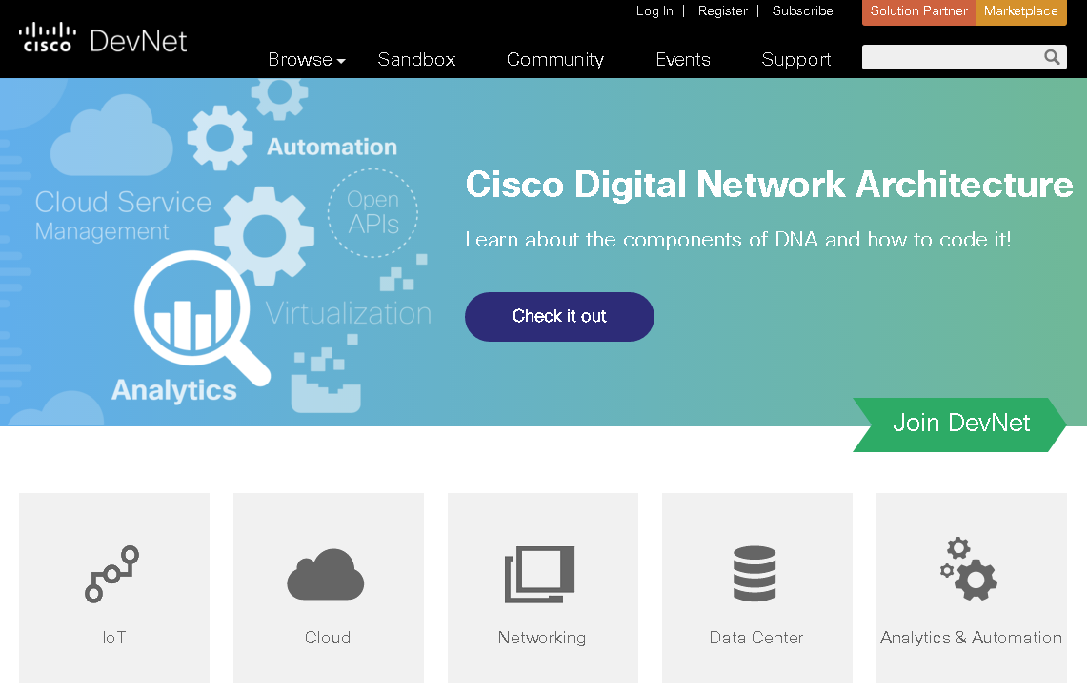
Task: Go to the Events page
Action: click(x=683, y=60)
